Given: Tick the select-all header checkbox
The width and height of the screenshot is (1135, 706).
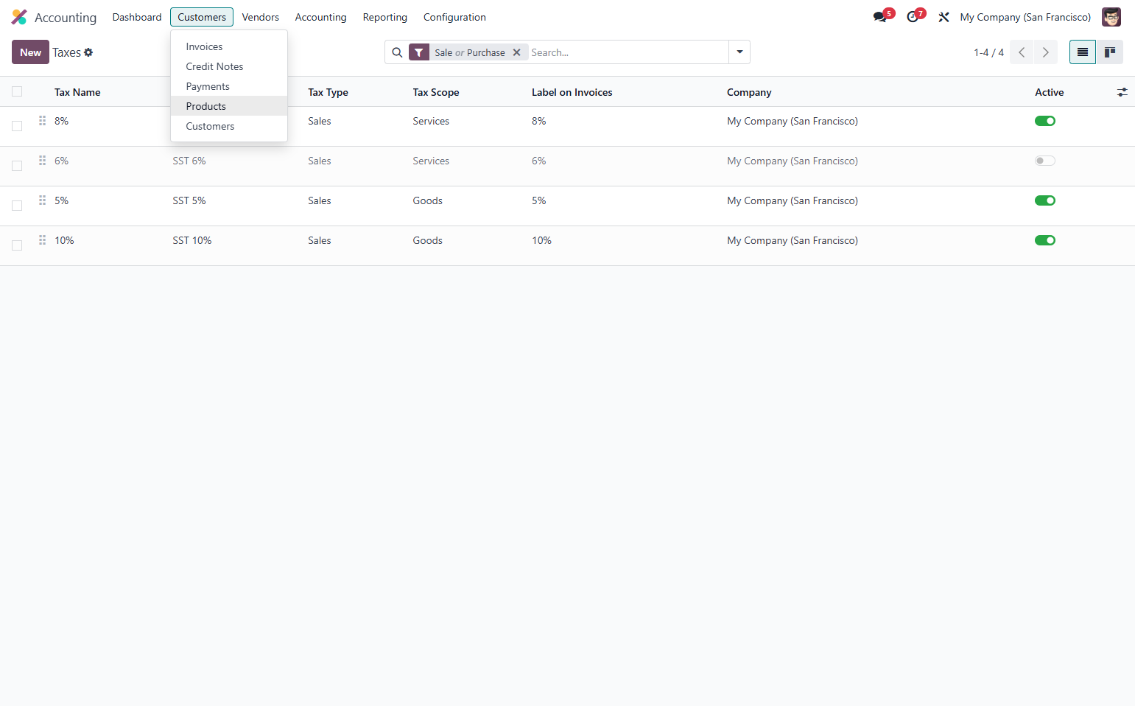Looking at the screenshot, I should (x=17, y=91).
